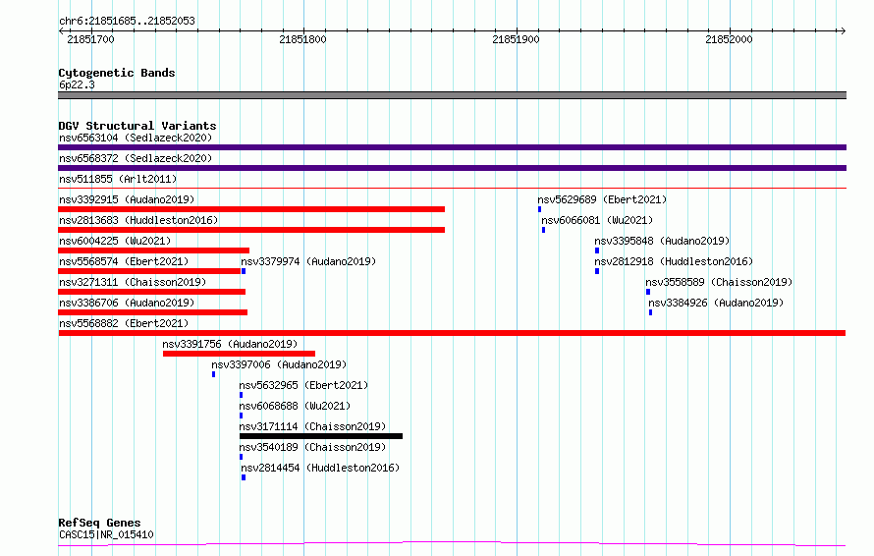Screen dimensions: 874x556
Task: Click the nsv3391756 (Audano2019) label
Action: [x=230, y=344]
